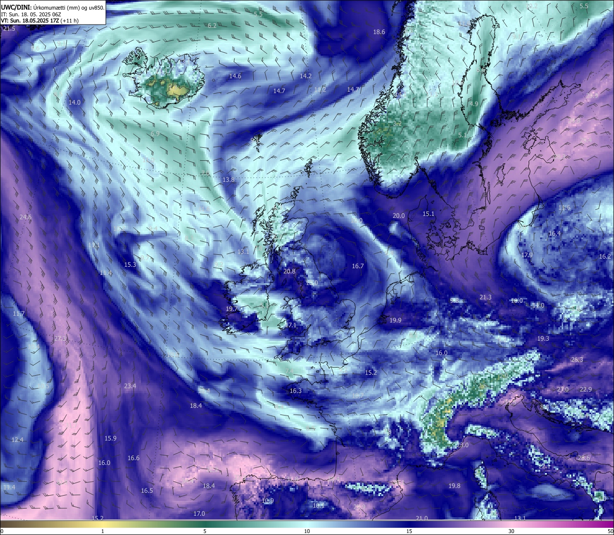Image resolution: width=614 pixels, height=535 pixels.
Task: Click the '50' label on the color scale
Action: [610, 531]
